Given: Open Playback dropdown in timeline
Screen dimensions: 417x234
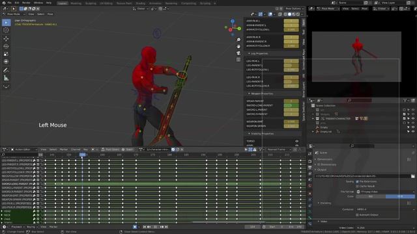Looking at the screenshot, I should (18, 227).
